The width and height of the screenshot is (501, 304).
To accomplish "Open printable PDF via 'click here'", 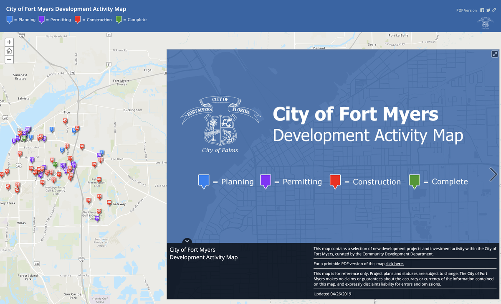I will (x=395, y=264).
